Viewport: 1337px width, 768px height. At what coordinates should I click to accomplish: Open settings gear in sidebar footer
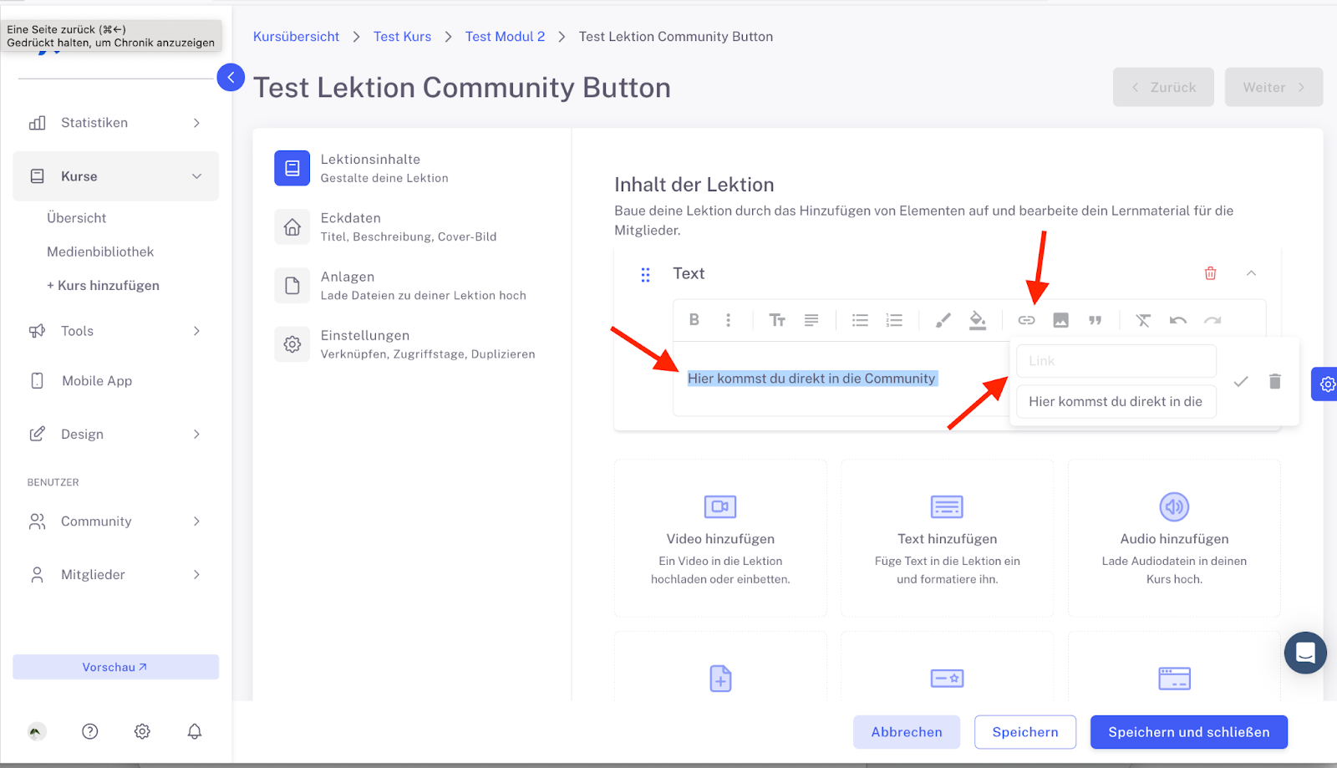tap(142, 731)
